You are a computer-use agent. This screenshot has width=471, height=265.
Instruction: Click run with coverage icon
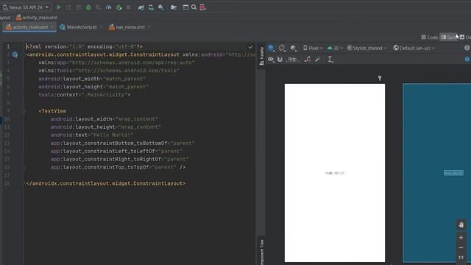(99, 7)
